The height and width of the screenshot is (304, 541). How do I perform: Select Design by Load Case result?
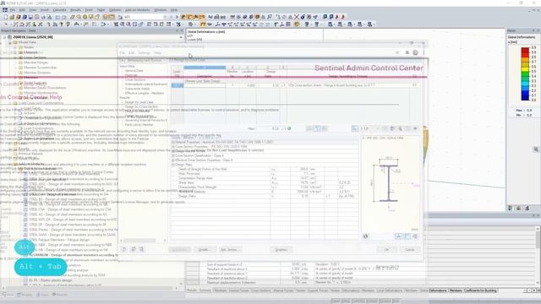click(x=139, y=102)
